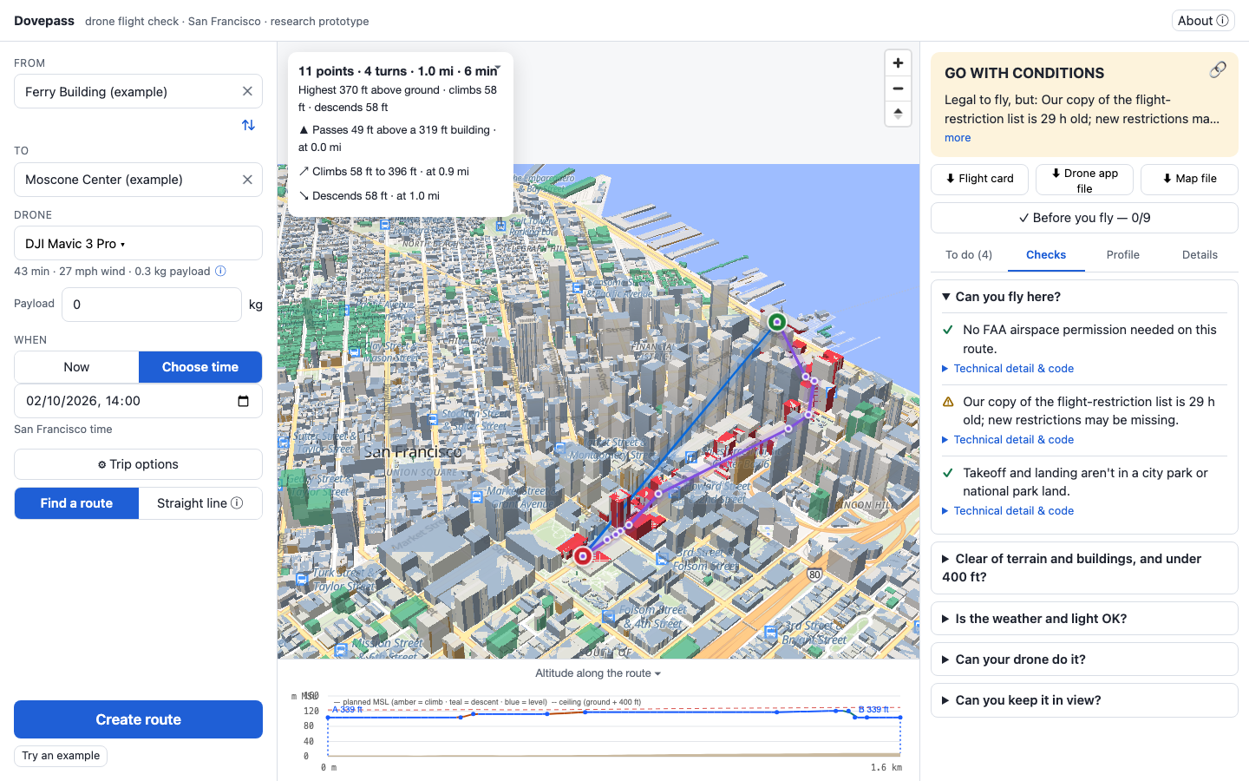Open the drone specs info icon

[220, 271]
